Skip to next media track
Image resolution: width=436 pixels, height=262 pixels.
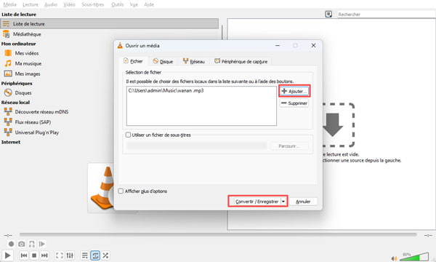(44, 255)
